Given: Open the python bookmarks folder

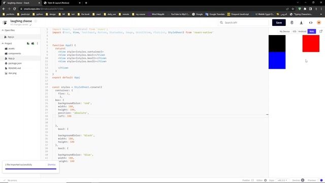Looking at the screenshot, I should click(38, 14).
